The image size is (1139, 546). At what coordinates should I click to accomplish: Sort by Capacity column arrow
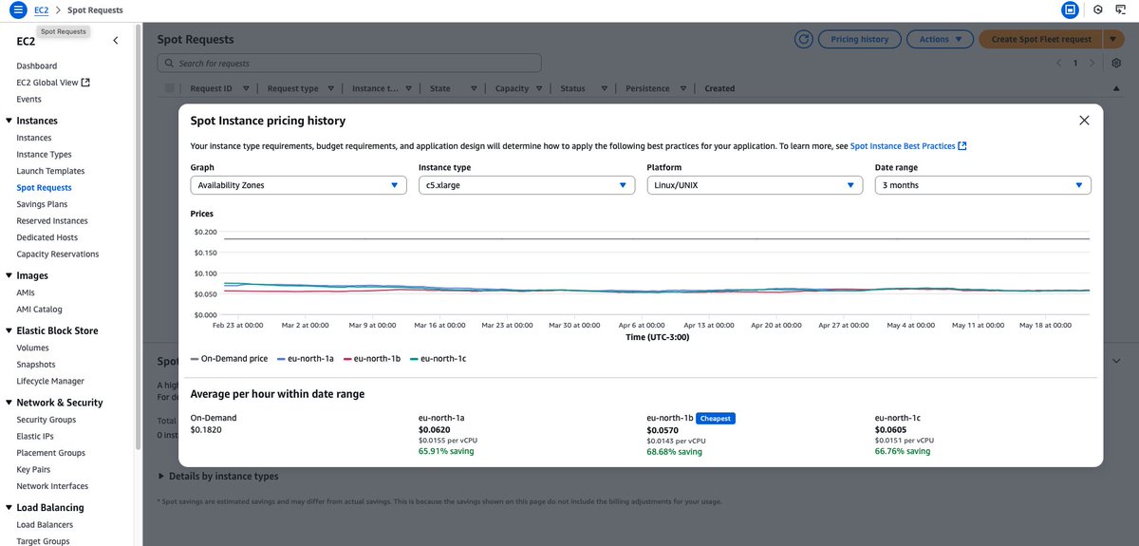coord(540,88)
